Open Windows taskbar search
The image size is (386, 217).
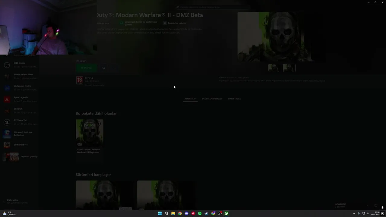coord(166,213)
